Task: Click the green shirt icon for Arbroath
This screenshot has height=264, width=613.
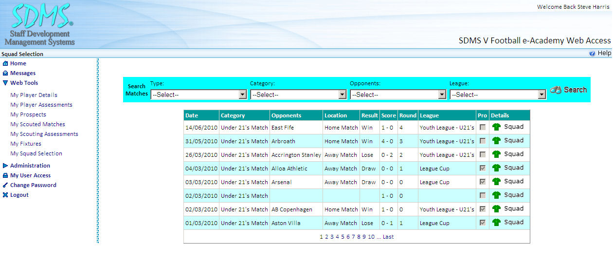Action: coord(496,141)
